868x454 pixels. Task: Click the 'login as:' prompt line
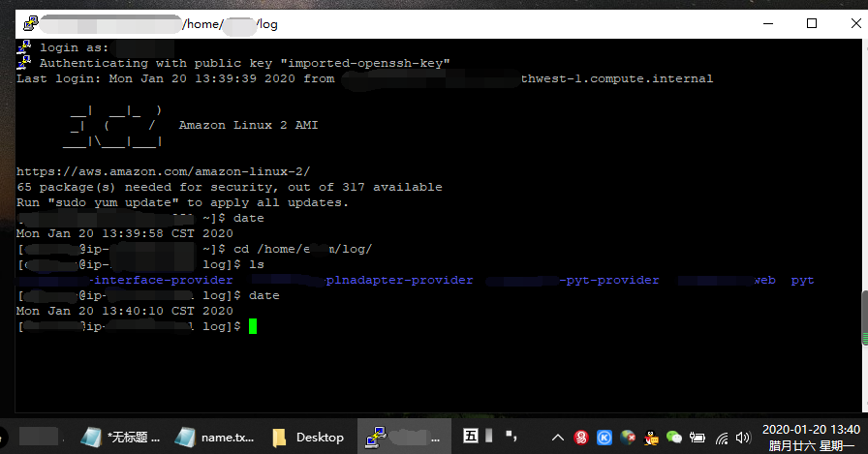75,47
